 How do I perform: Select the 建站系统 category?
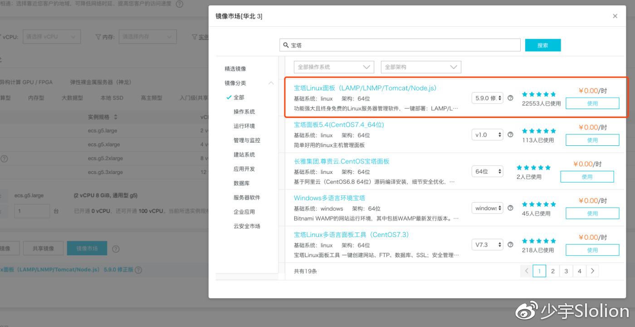[x=244, y=154]
